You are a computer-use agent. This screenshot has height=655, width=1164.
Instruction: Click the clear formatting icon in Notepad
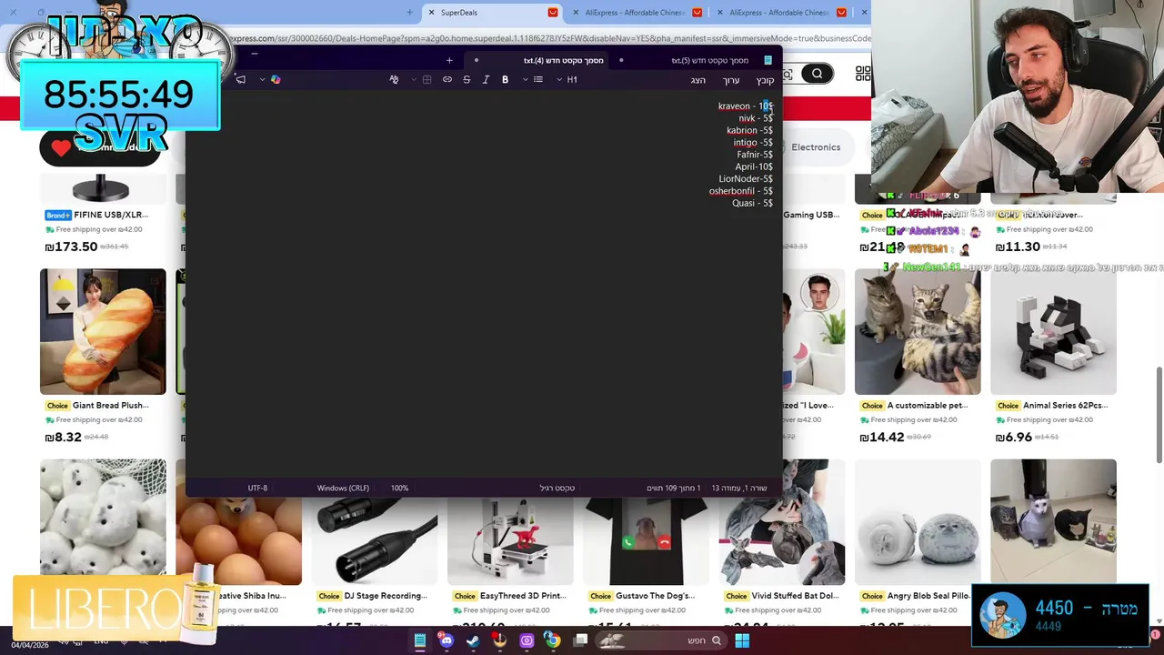click(x=394, y=80)
